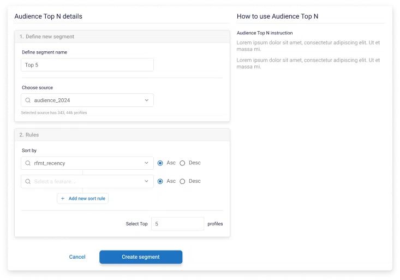Select Asc for the second sort rule
This screenshot has width=400, height=280.
(160, 181)
